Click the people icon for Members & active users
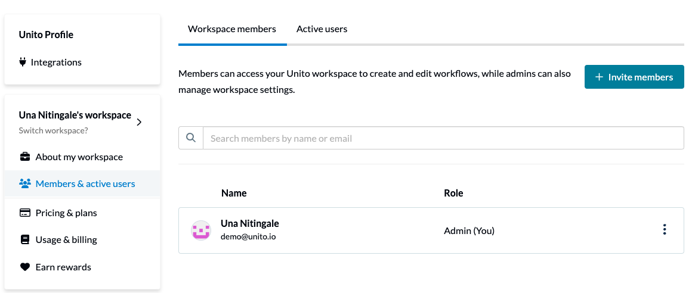 tap(25, 184)
